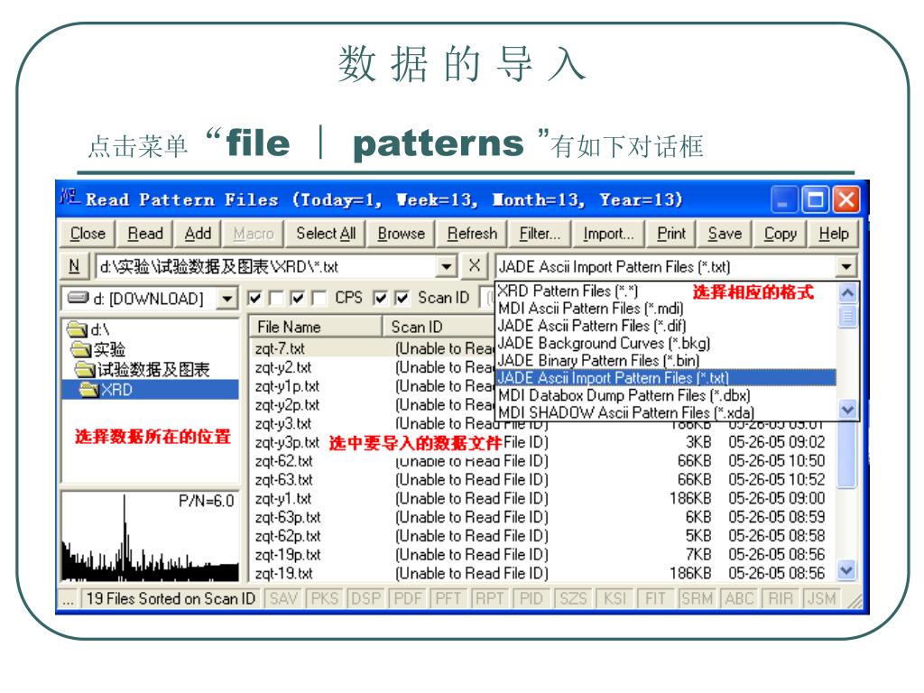
Task: Click the Save toolbar button
Action: pyautogui.click(x=725, y=234)
